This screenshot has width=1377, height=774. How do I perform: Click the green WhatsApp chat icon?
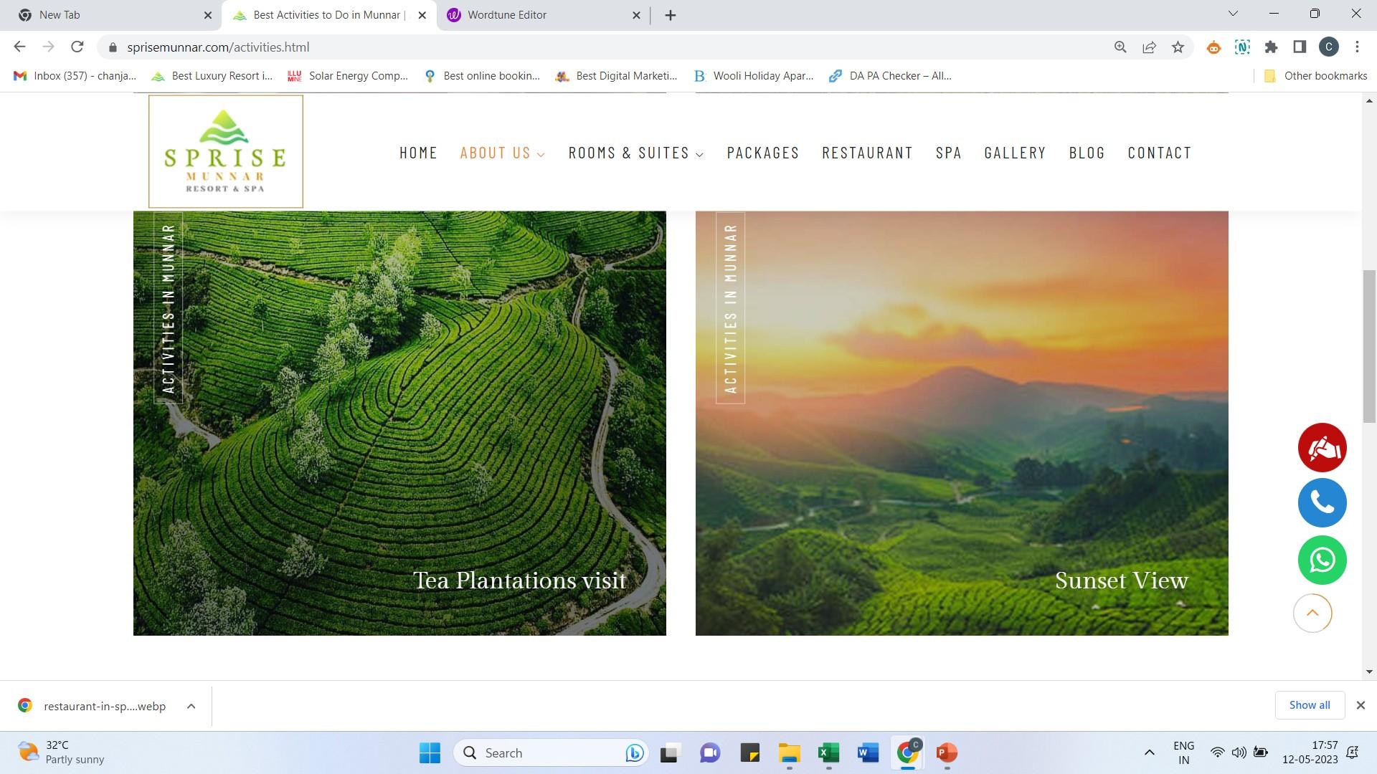[1322, 560]
